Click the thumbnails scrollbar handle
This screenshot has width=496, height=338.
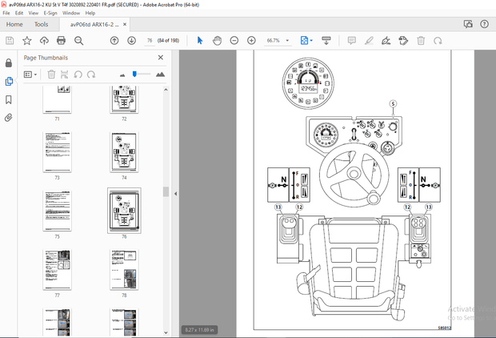pos(166,192)
